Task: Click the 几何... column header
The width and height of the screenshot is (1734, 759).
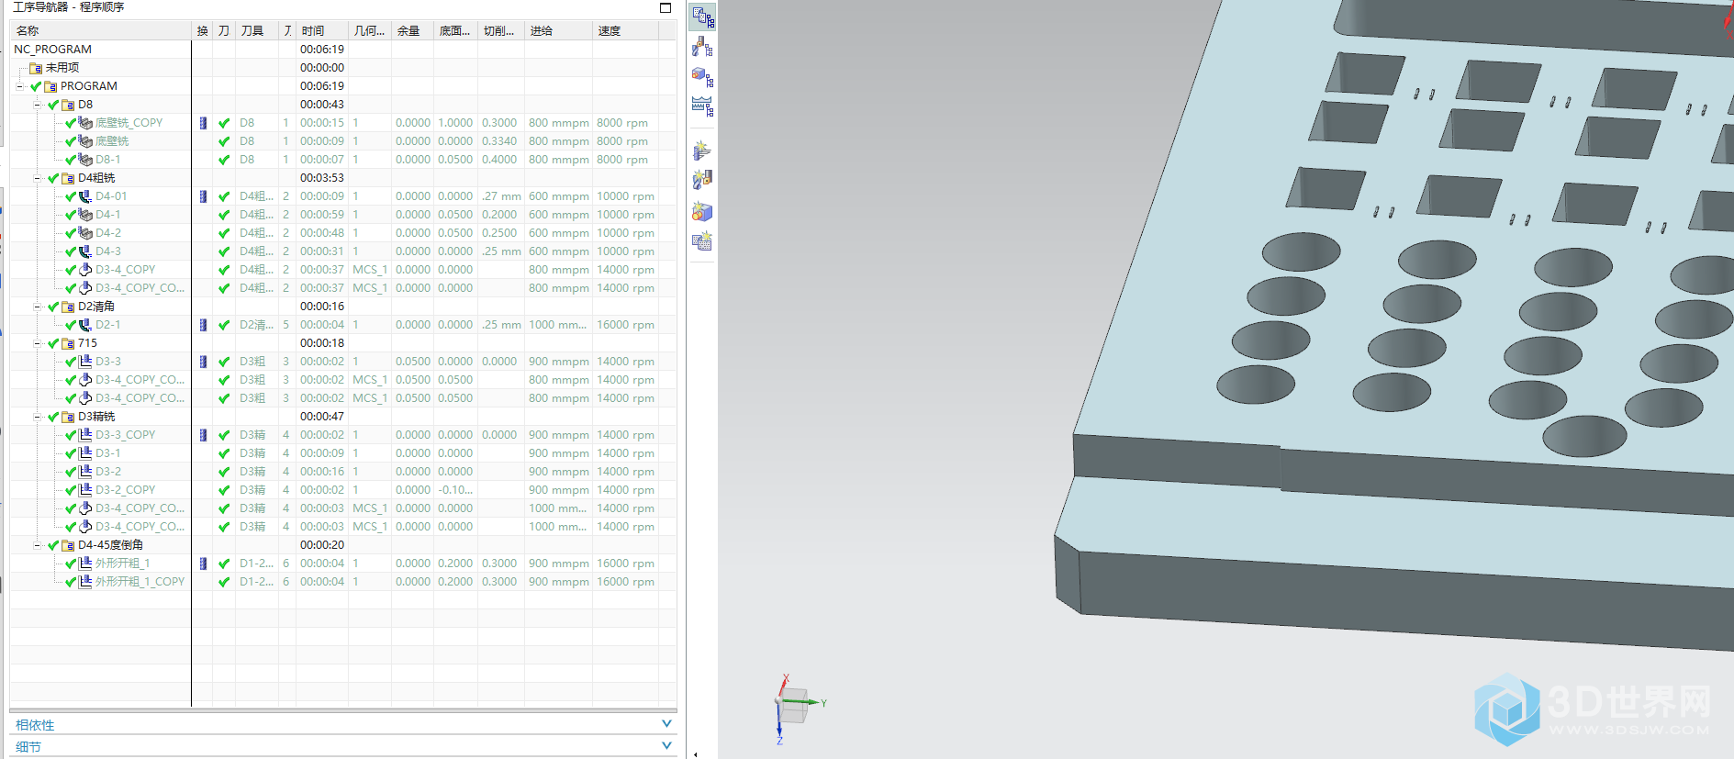Action: (369, 31)
